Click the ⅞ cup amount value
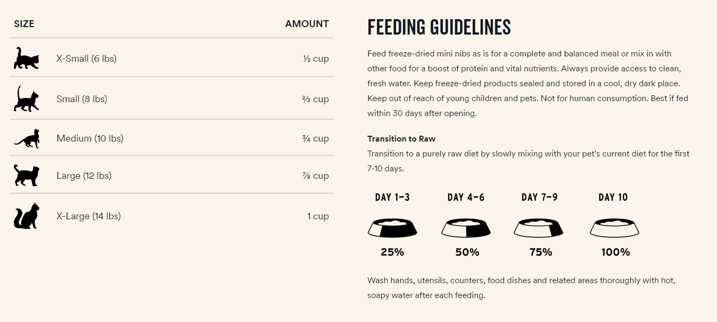The height and width of the screenshot is (322, 717). (315, 176)
